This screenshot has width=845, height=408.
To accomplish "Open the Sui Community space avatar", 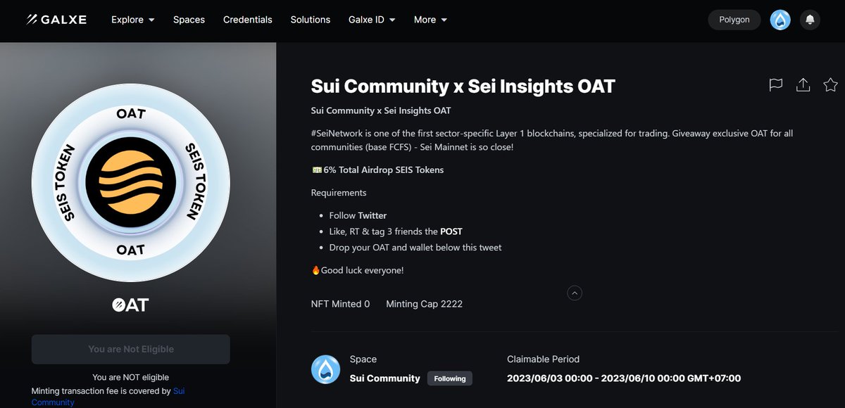I will point(325,369).
